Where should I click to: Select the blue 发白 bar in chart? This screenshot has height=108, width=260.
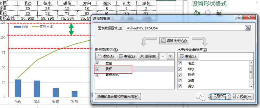pos(74,94)
